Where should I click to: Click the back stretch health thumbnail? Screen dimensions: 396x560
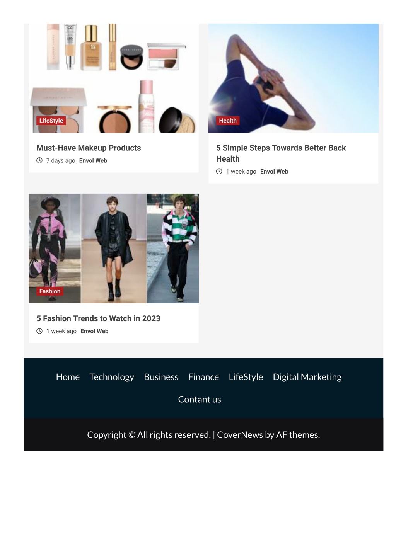coord(293,78)
